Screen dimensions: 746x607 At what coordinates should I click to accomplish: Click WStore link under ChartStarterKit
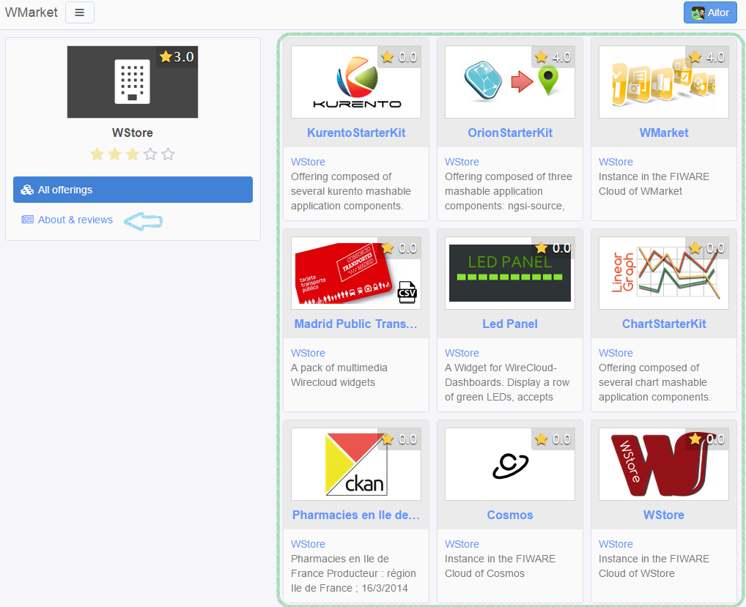[616, 353]
